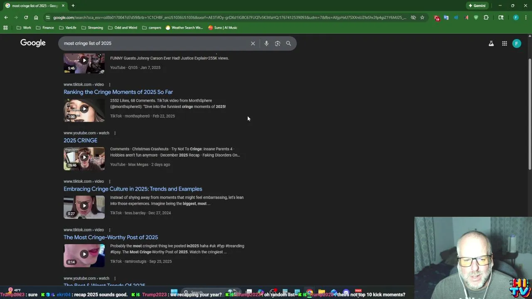This screenshot has height=299, width=532.
Task: Open the Google account avatar on the page
Action: click(x=517, y=43)
